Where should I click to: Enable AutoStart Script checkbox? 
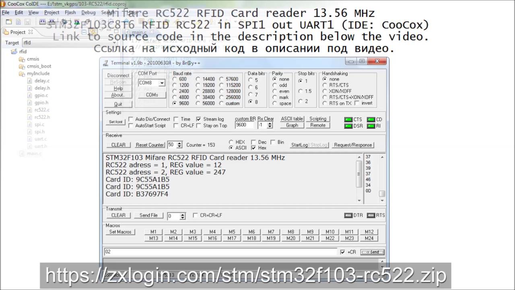[x=131, y=126]
